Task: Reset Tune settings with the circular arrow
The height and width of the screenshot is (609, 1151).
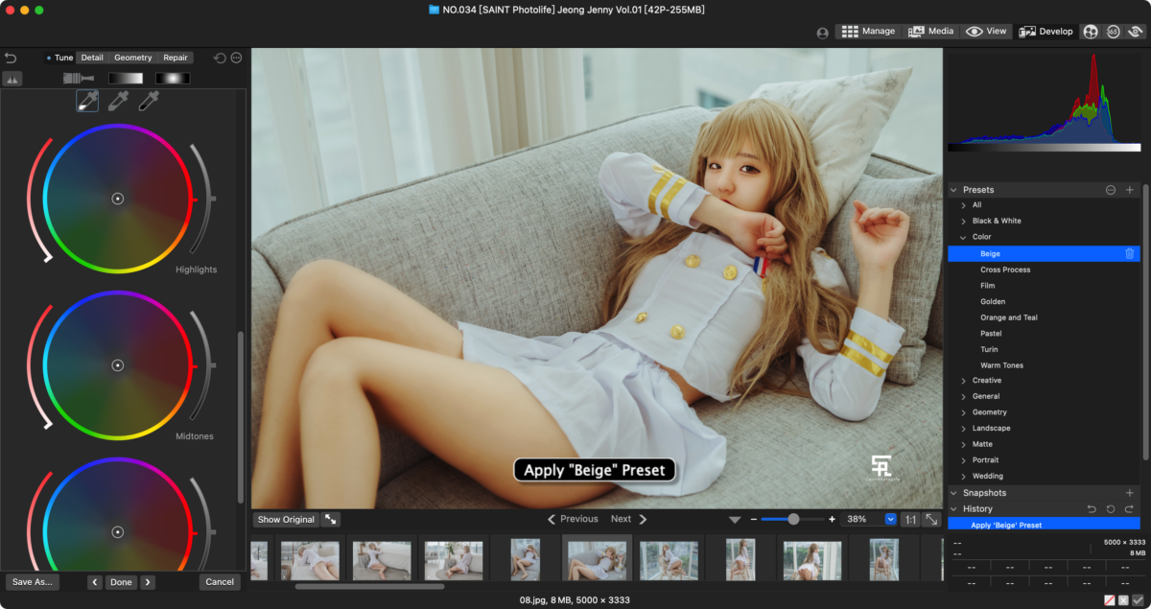Action: click(220, 58)
